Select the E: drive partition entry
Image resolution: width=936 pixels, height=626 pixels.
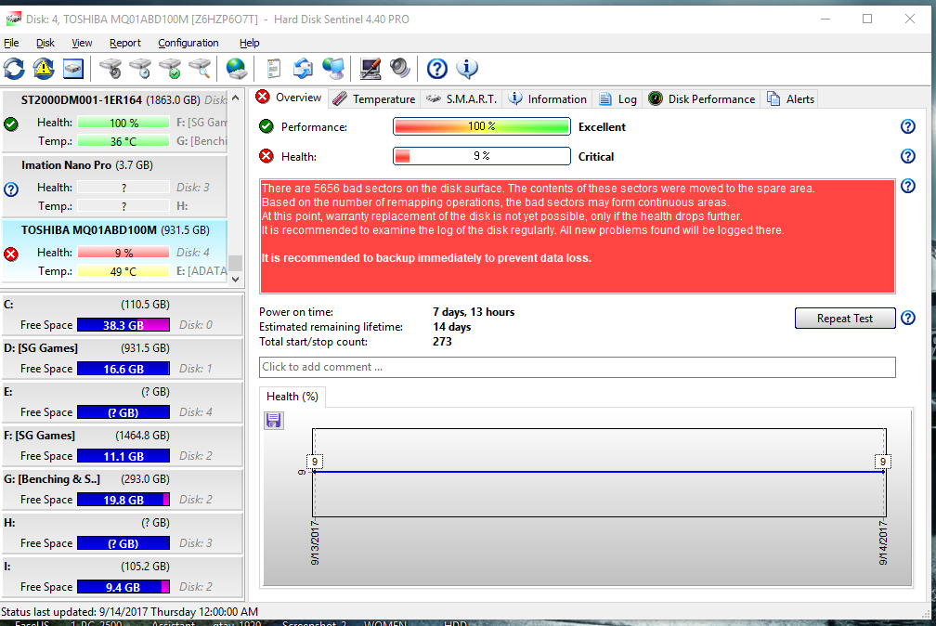[x=123, y=402]
